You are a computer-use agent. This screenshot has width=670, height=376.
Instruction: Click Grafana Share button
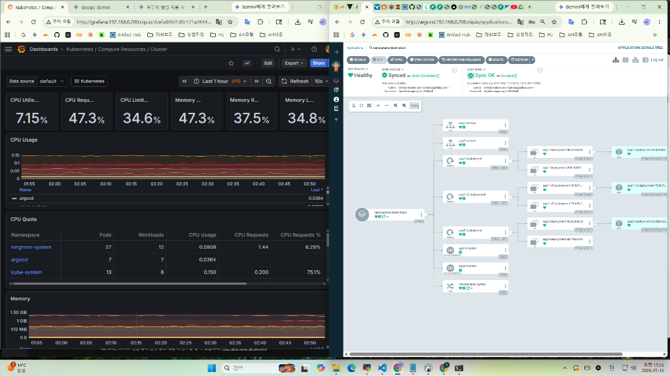coord(319,63)
